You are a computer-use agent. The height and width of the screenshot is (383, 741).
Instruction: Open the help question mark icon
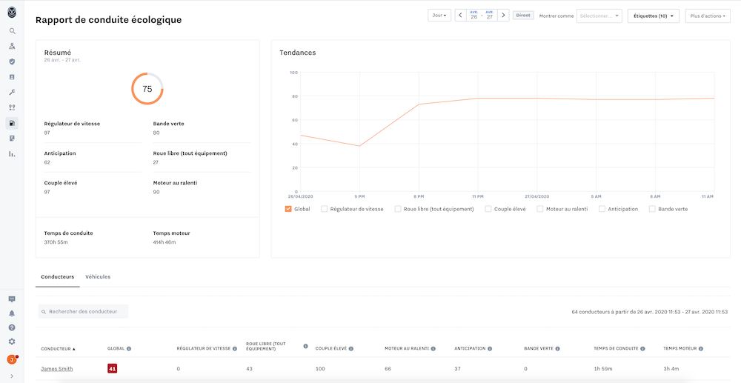pos(13,327)
